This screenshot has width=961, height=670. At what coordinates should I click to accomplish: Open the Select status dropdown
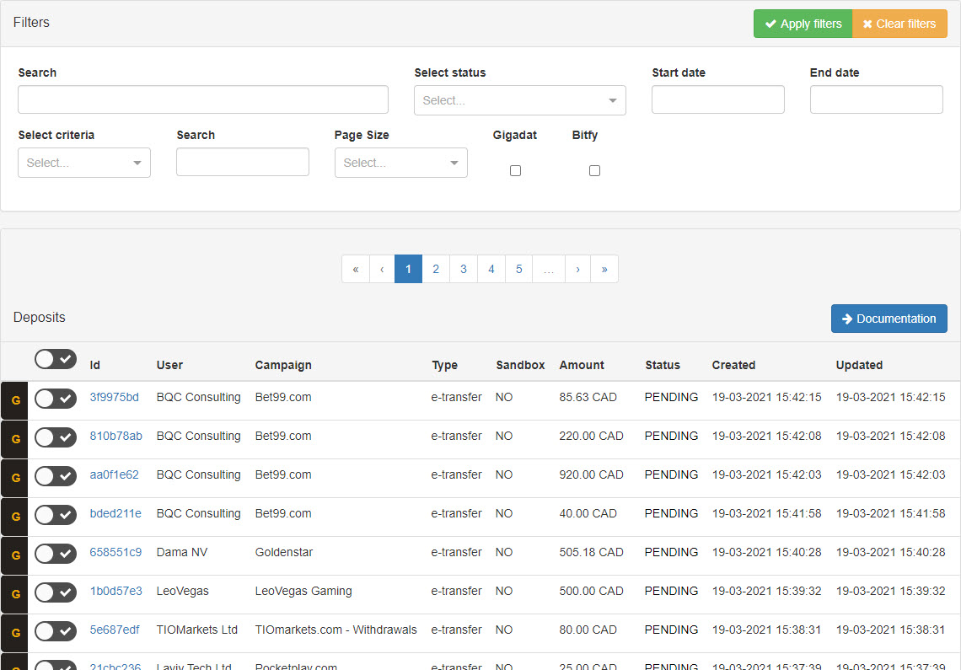pyautogui.click(x=520, y=100)
